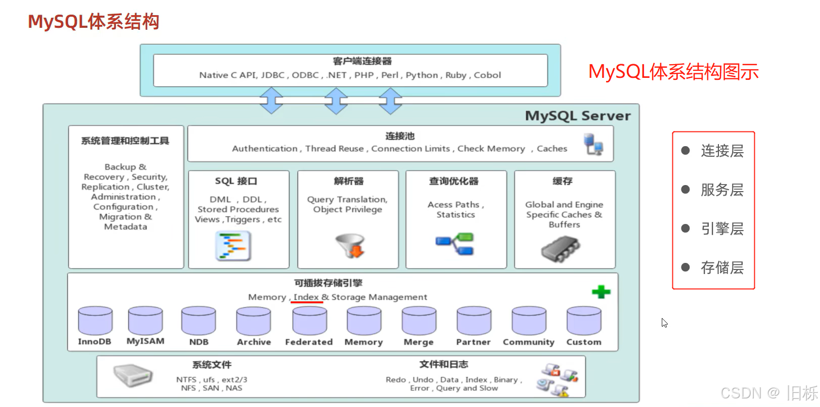Image resolution: width=820 pixels, height=407 pixels.
Task: Click the 'SQL 接口' heading
Action: tap(236, 181)
